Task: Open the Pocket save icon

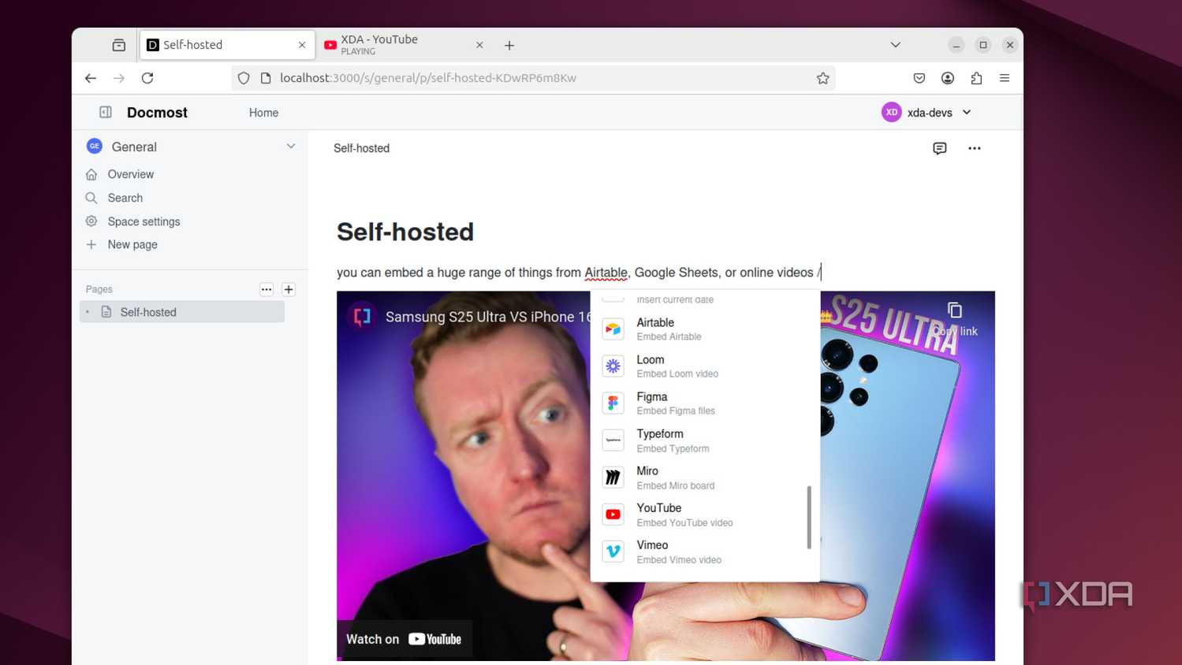Action: pyautogui.click(x=919, y=78)
